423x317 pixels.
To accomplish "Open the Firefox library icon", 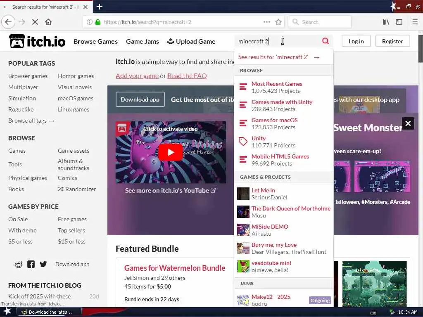I will [x=386, y=22].
